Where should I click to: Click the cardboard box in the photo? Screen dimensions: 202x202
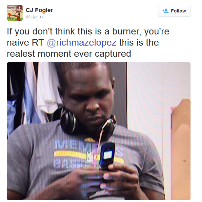click(x=181, y=148)
